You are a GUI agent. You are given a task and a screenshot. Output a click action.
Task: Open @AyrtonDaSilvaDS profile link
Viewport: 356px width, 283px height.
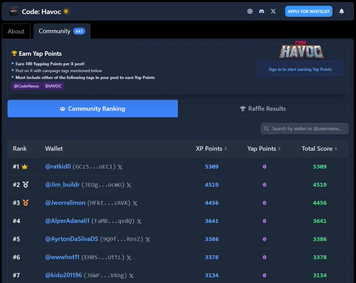(72, 239)
